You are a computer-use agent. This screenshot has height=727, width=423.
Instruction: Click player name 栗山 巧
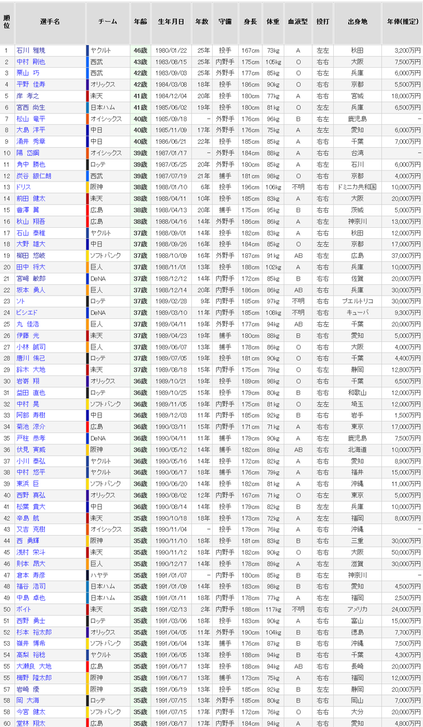coord(28,73)
